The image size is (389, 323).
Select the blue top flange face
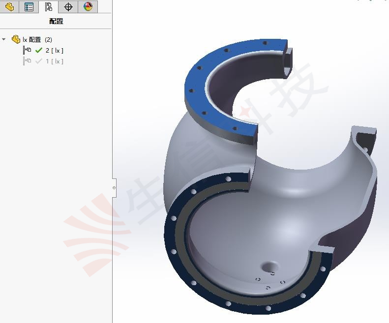(x=199, y=82)
